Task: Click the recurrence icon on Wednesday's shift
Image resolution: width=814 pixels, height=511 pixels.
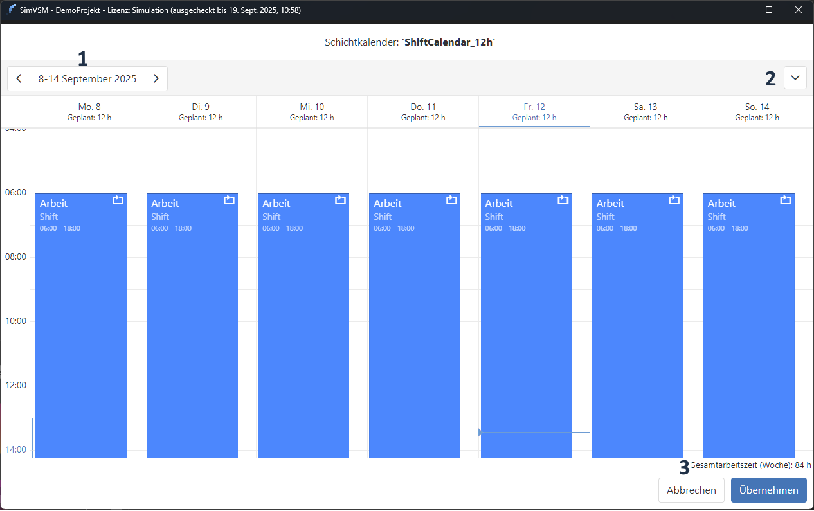Action: point(340,201)
